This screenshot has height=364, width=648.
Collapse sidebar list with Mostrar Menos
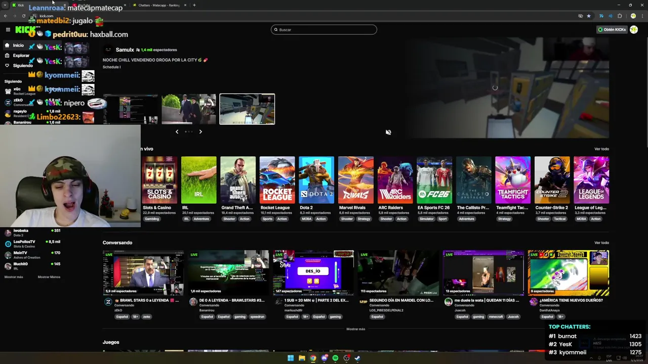(49, 277)
